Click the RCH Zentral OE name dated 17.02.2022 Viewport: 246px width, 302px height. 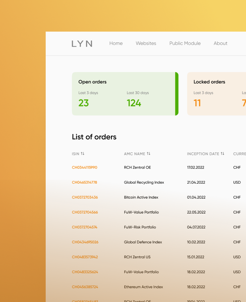tap(137, 168)
